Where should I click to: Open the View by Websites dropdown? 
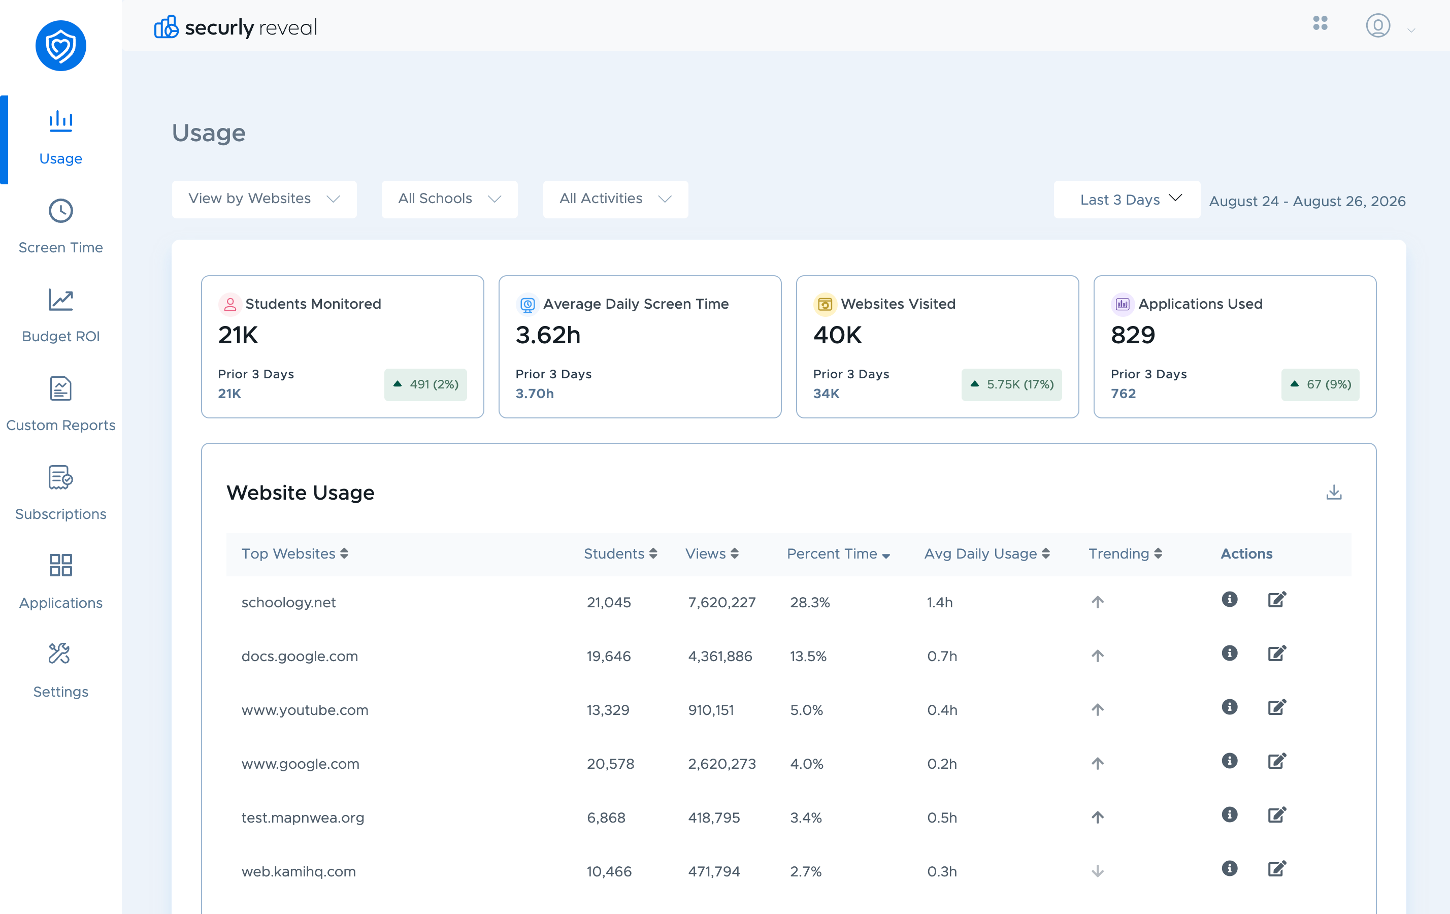(265, 199)
